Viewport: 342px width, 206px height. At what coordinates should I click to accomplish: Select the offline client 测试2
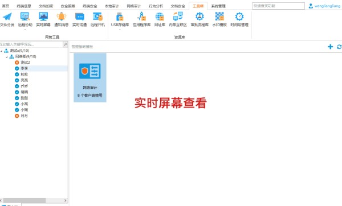pyautogui.click(x=25, y=63)
